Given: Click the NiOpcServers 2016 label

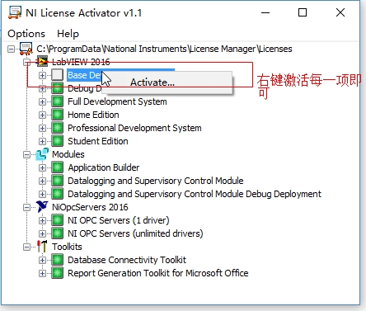Looking at the screenshot, I should [x=90, y=207].
